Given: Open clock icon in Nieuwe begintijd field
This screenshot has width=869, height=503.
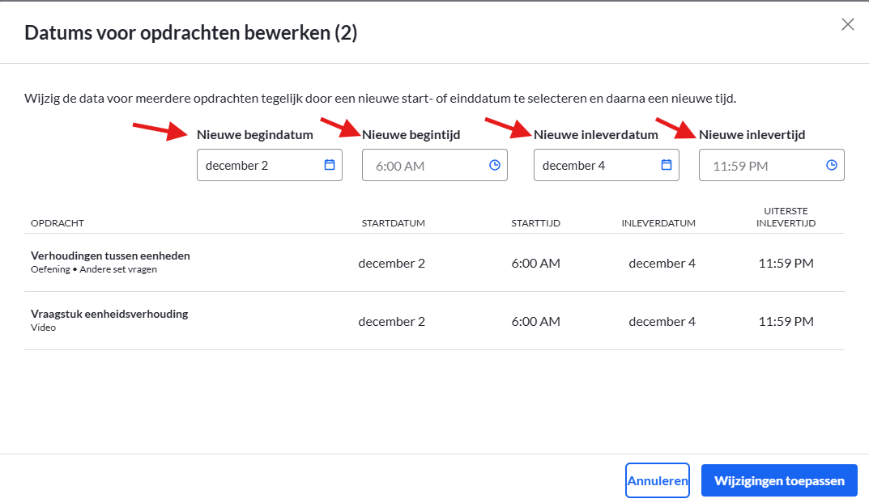Looking at the screenshot, I should click(494, 165).
